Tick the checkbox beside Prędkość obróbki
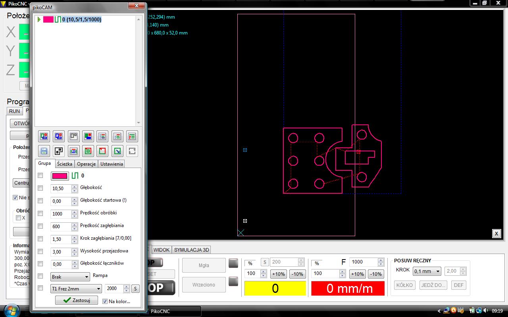 pos(40,213)
